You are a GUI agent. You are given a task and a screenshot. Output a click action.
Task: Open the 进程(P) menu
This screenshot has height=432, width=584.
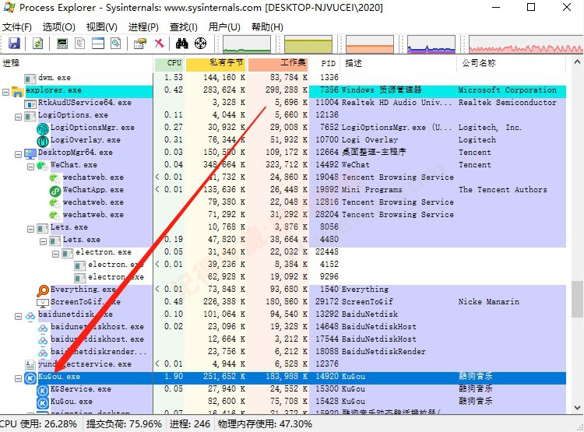143,27
